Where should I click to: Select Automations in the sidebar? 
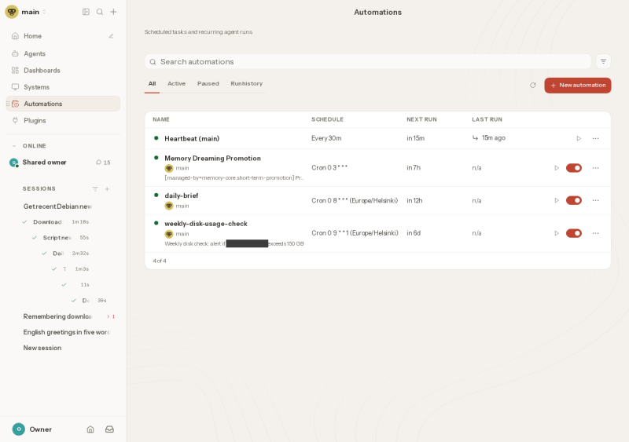click(63, 104)
